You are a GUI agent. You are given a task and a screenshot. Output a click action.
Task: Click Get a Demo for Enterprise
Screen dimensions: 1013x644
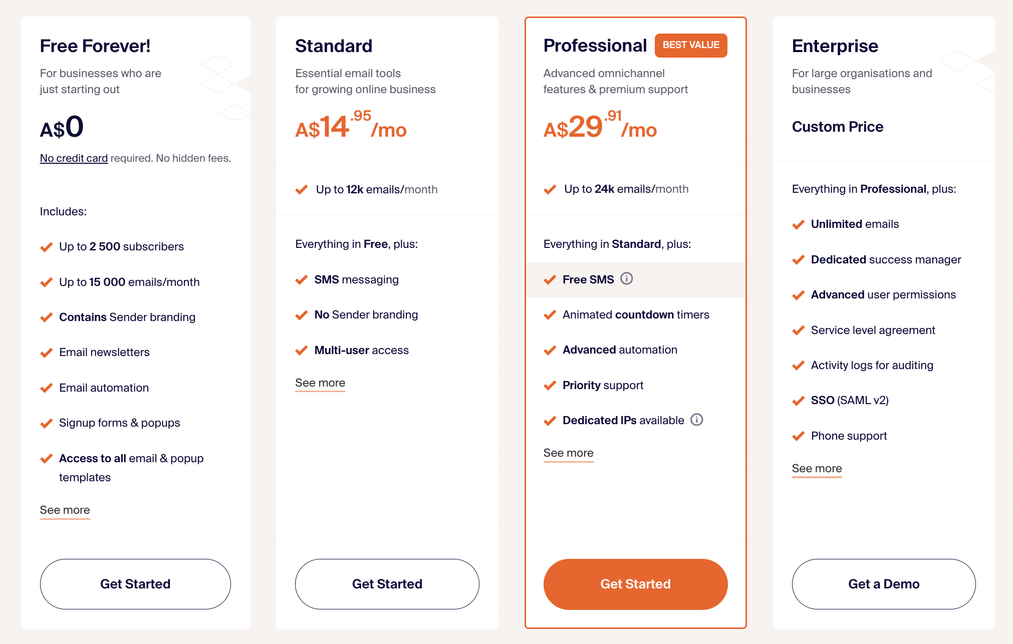pos(883,584)
